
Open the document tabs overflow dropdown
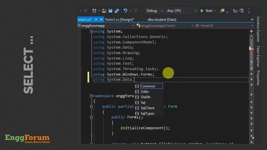click(252, 20)
